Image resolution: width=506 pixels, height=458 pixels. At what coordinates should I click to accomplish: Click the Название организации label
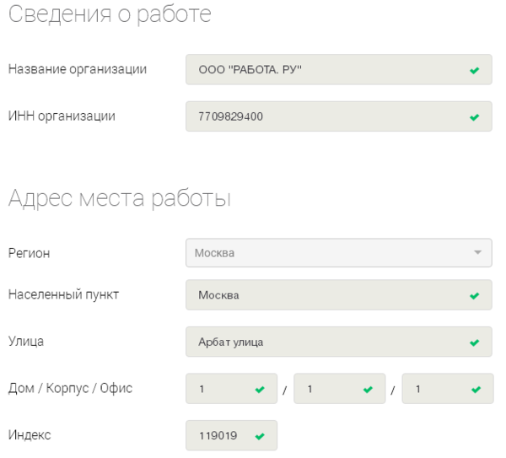pos(78,69)
